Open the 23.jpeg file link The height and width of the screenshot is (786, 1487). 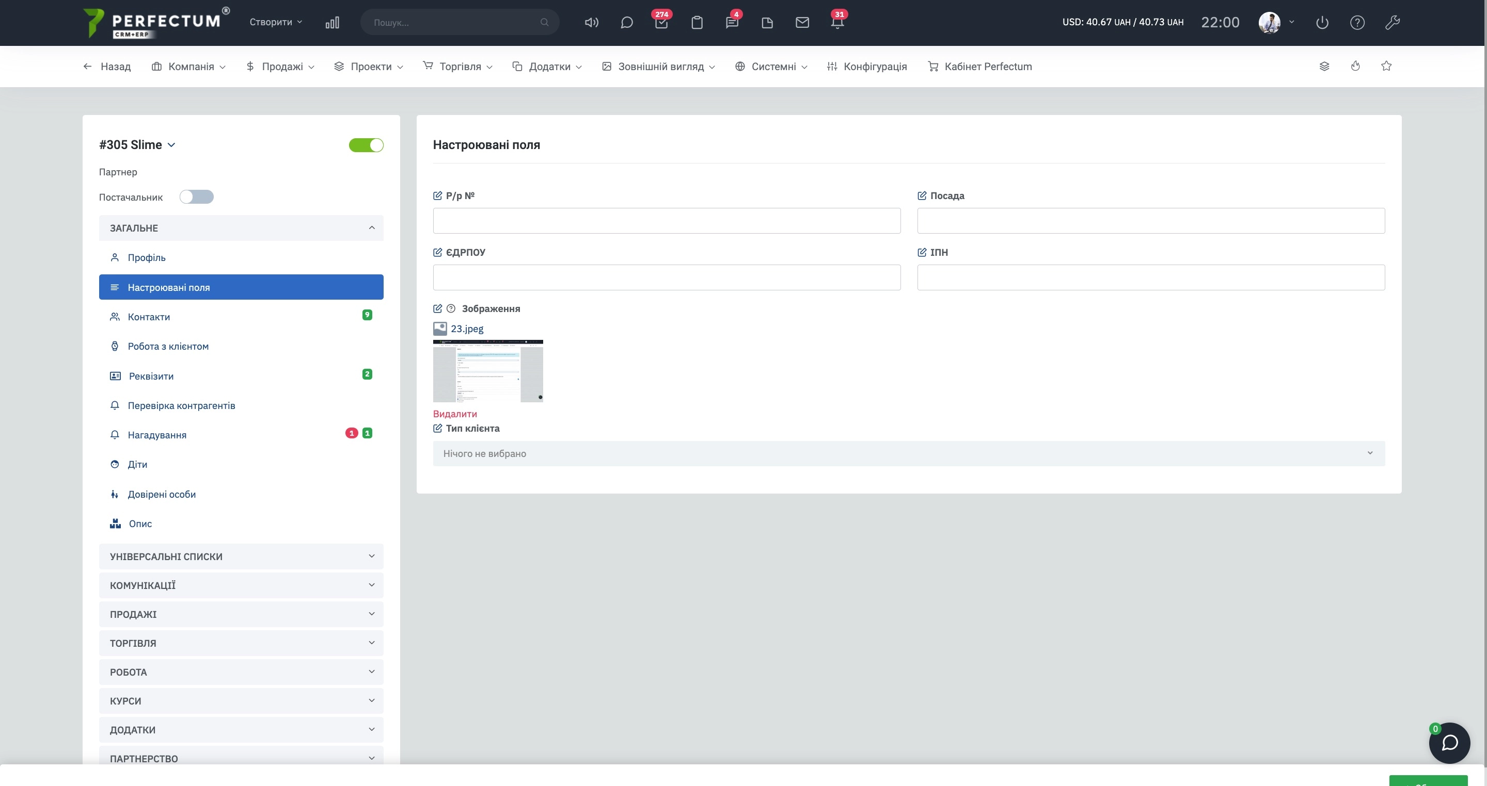coord(467,329)
